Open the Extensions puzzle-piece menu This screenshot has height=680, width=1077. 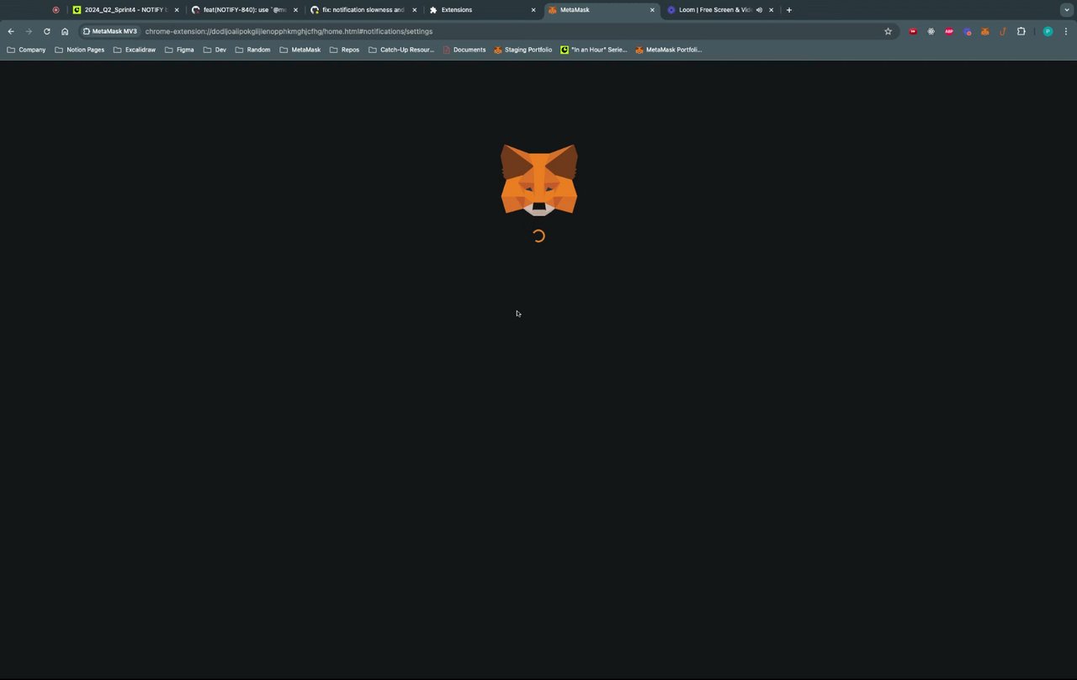tap(1021, 31)
